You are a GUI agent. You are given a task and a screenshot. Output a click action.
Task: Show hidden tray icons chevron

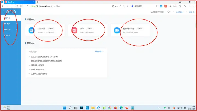point(159,108)
